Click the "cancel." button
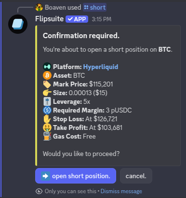Image resolution: width=186 pixels, height=198 pixels. click(x=136, y=176)
